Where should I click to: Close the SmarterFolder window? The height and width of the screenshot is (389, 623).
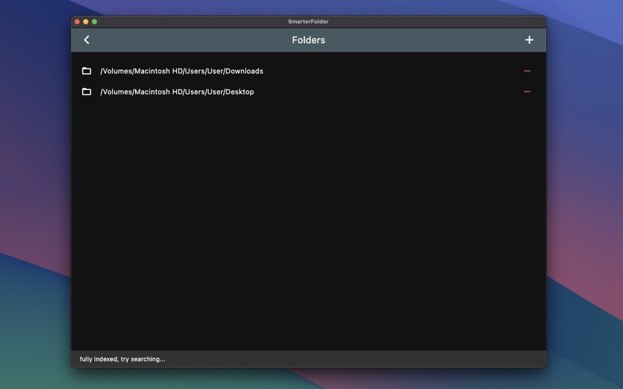click(x=77, y=22)
